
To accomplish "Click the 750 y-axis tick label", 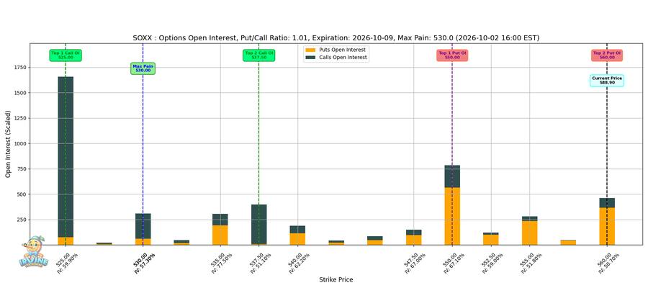I will point(21,169).
